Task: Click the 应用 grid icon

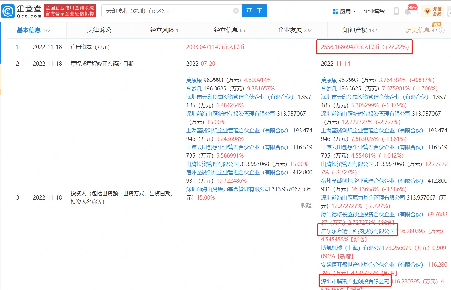Action: 336,11
